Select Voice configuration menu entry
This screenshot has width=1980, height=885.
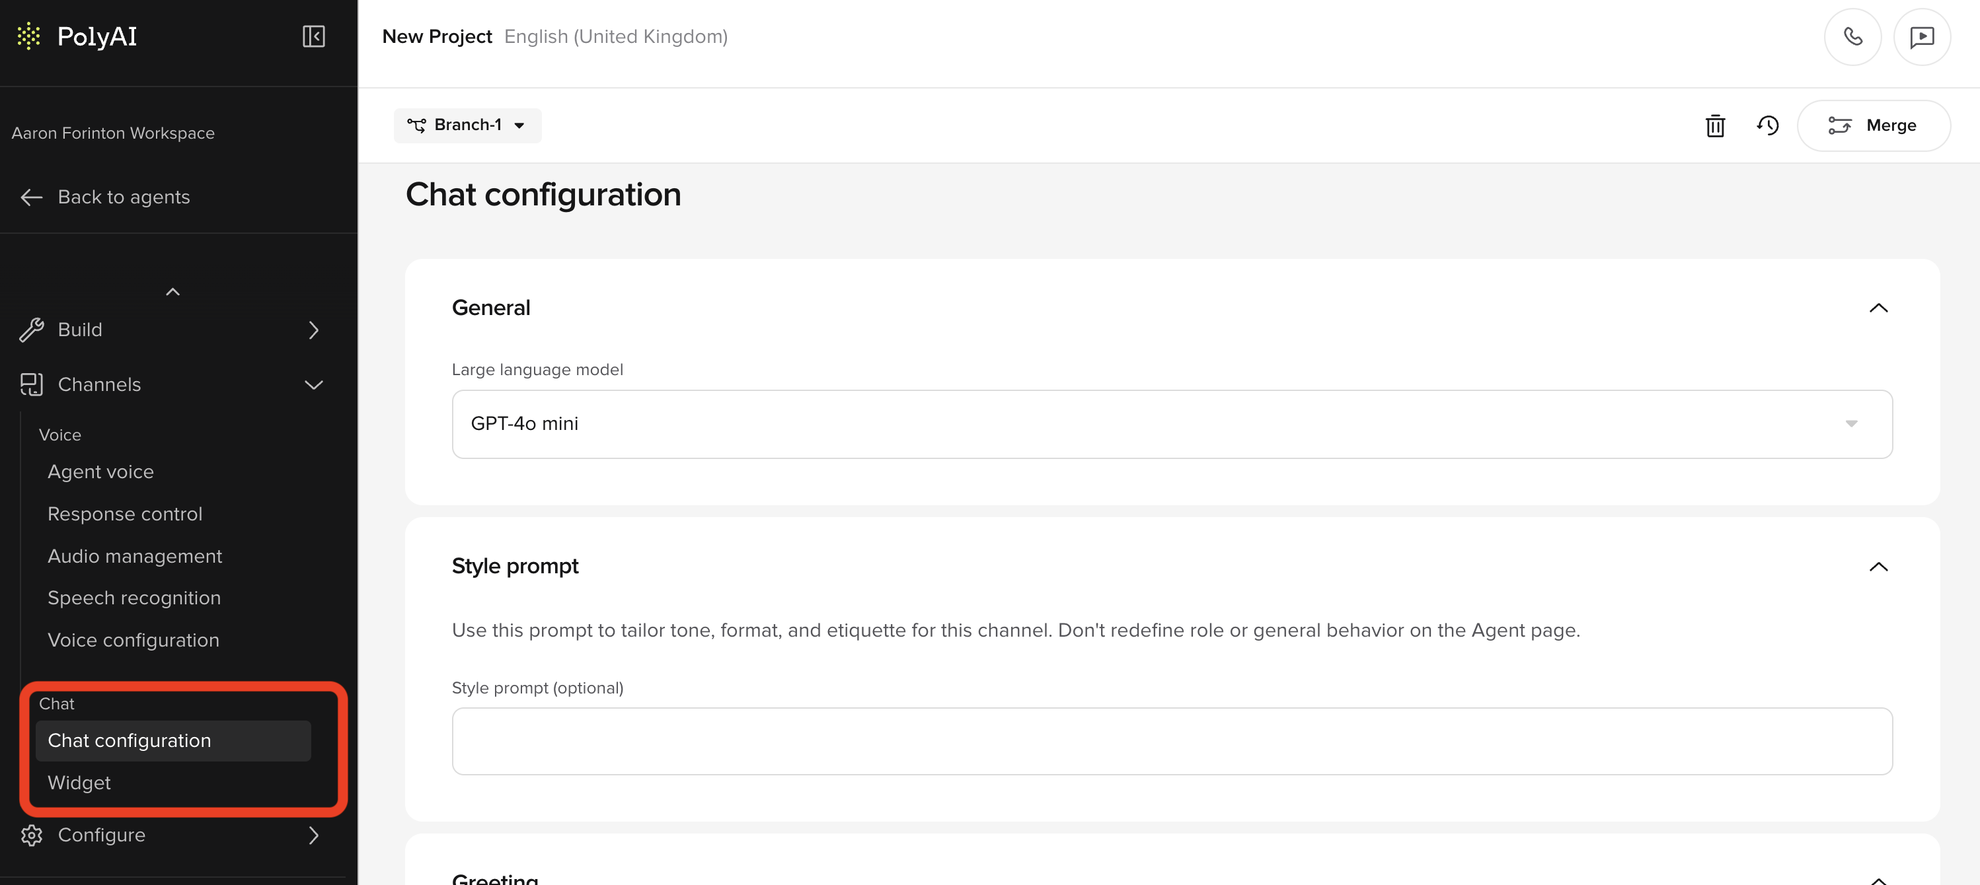click(x=133, y=639)
